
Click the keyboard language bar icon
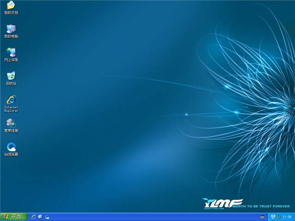262,216
